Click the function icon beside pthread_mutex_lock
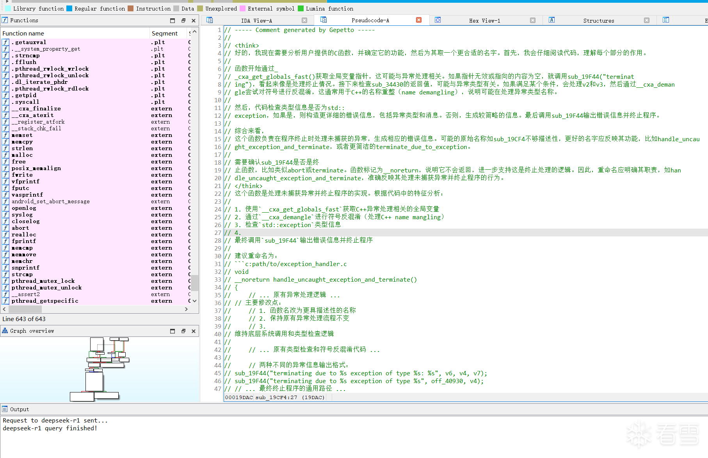This screenshot has height=458, width=708. click(x=5, y=281)
